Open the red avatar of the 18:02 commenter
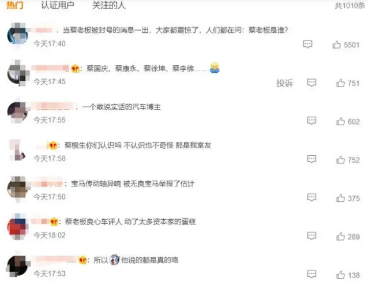Screen dimensions: 368x285 18,227
